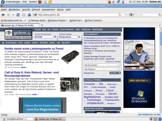Go to the SECURITY category
The image size is (162, 121).
tap(66, 43)
